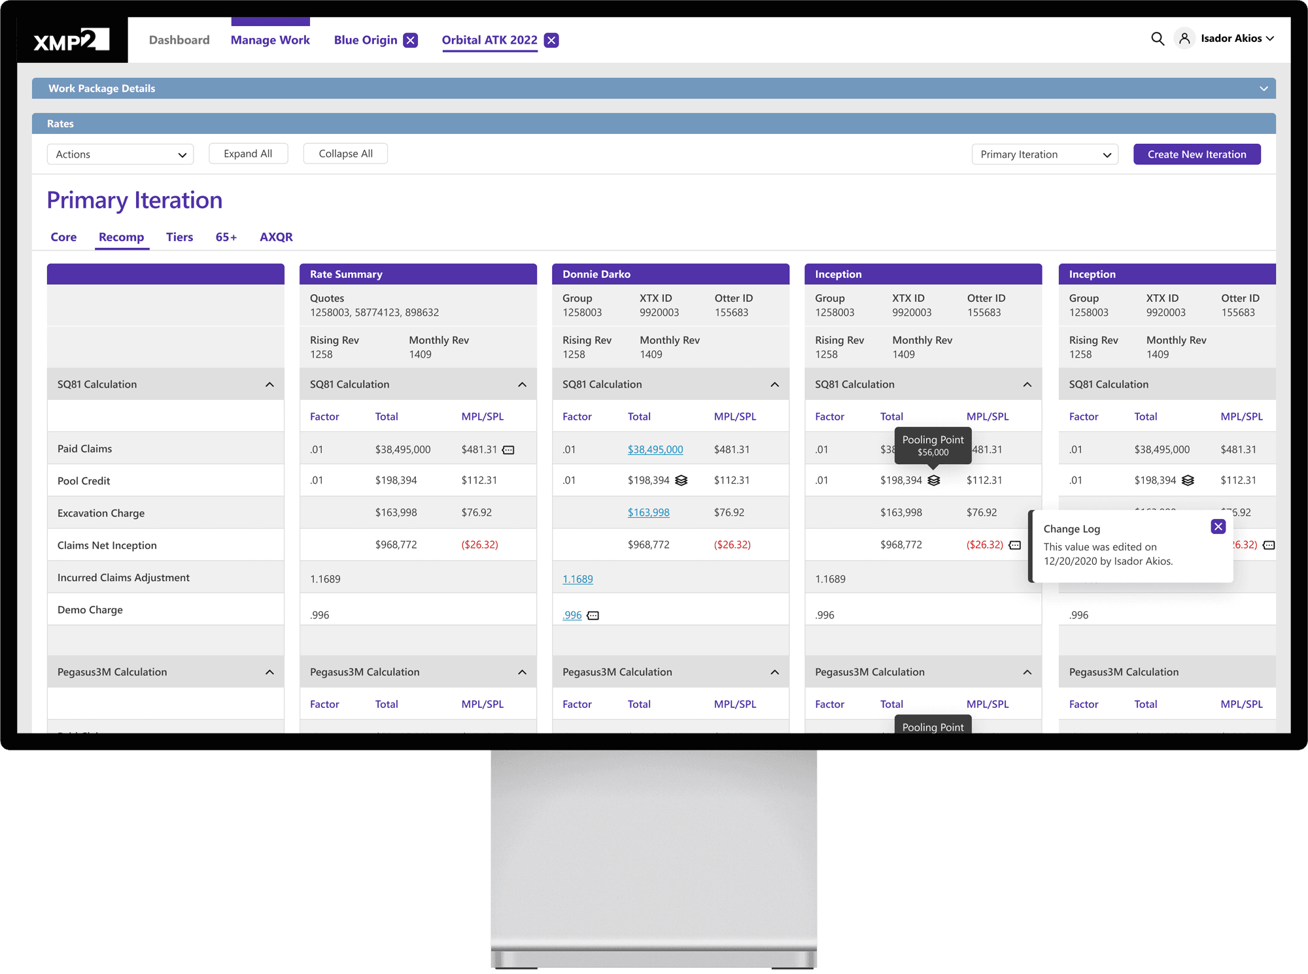
Task: Close the Change Log popup
Action: click(1218, 527)
